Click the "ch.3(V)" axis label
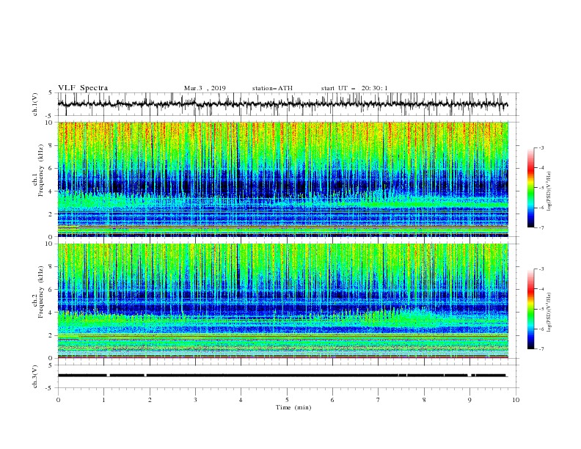The width and height of the screenshot is (581, 449). pos(35,376)
